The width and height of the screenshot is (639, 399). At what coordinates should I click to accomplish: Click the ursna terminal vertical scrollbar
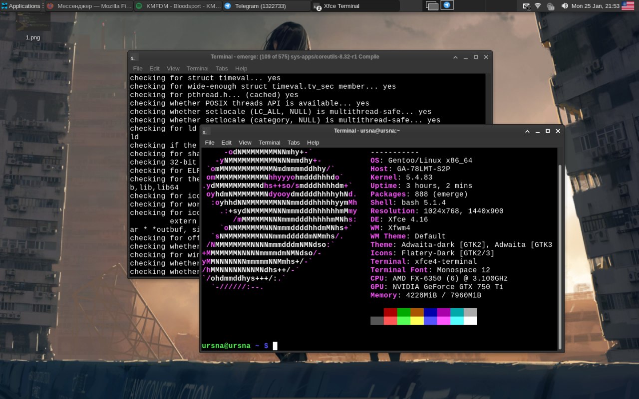pos(560,257)
